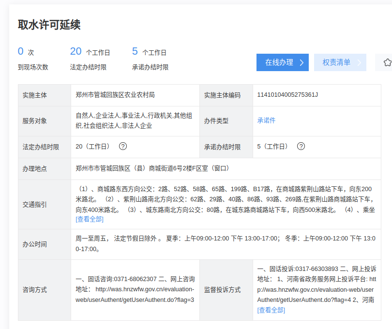The image size is (392, 329).
Task: Select the address 商城街道6号2楼F区室（窗口）
Action: [x=189, y=168]
